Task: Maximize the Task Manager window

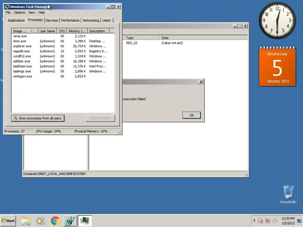Action: pyautogui.click(x=113, y=7)
